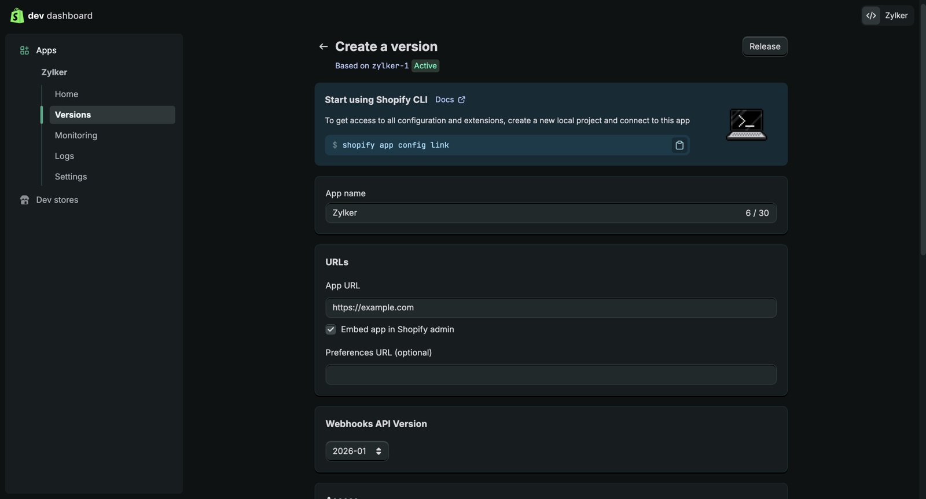The height and width of the screenshot is (499, 926).
Task: Open the Webhooks API Version dropdown
Action: (357, 451)
